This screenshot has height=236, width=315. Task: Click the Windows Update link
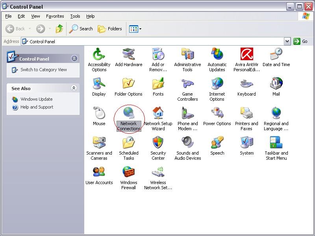36,99
